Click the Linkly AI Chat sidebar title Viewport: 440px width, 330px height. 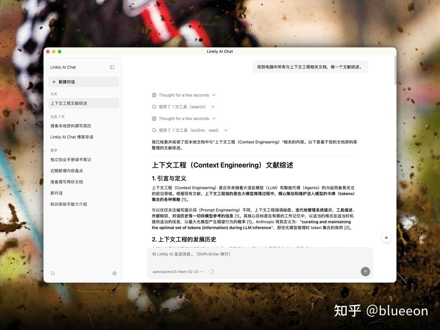tap(63, 67)
